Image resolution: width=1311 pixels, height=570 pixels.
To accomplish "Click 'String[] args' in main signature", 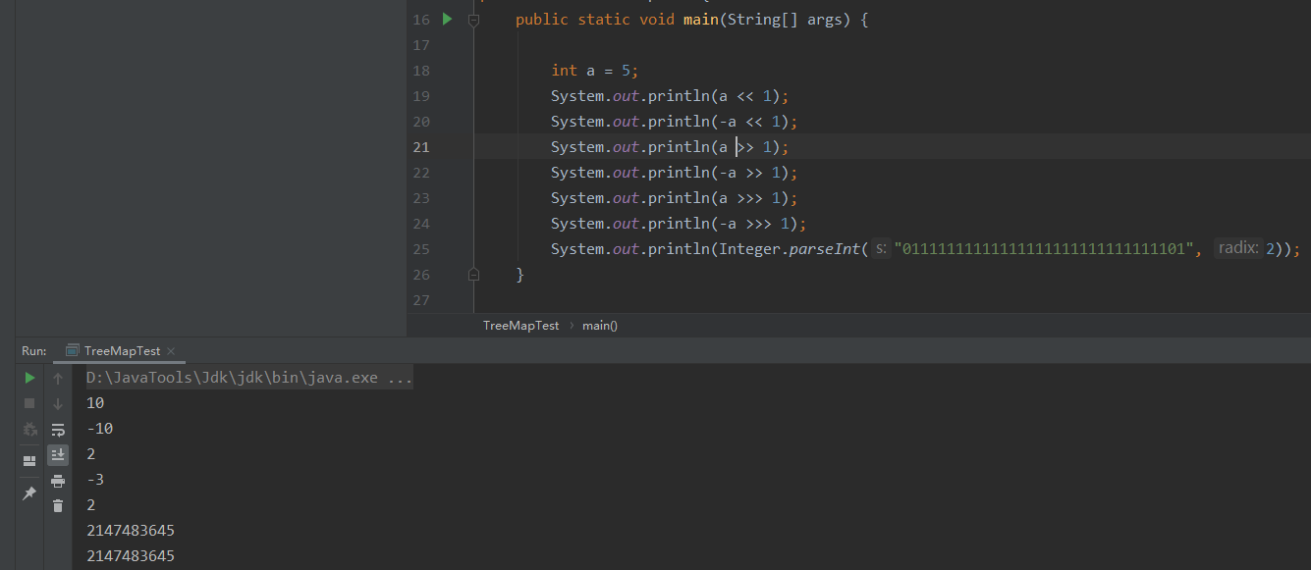I will [x=788, y=20].
